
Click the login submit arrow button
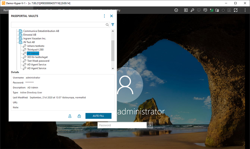pyautogui.click(x=149, y=125)
